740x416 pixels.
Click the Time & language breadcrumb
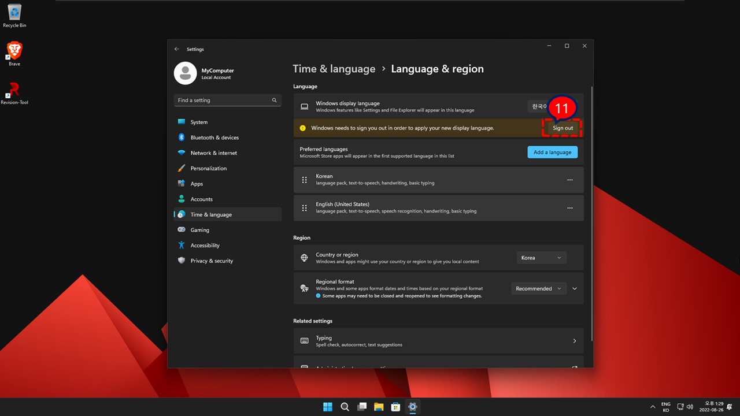(334, 69)
